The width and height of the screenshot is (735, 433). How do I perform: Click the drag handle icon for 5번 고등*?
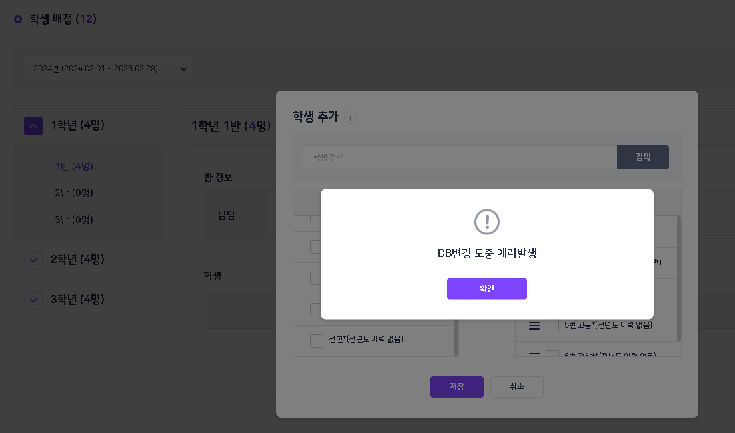click(x=534, y=326)
